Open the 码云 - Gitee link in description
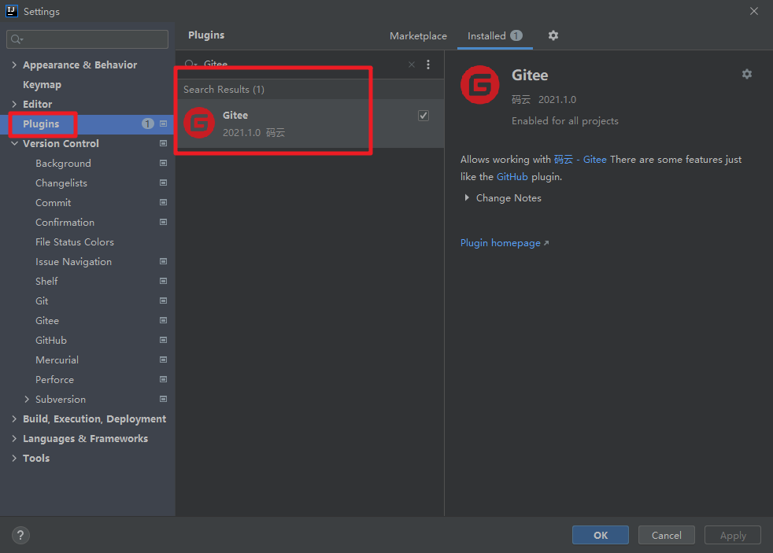 click(x=579, y=160)
